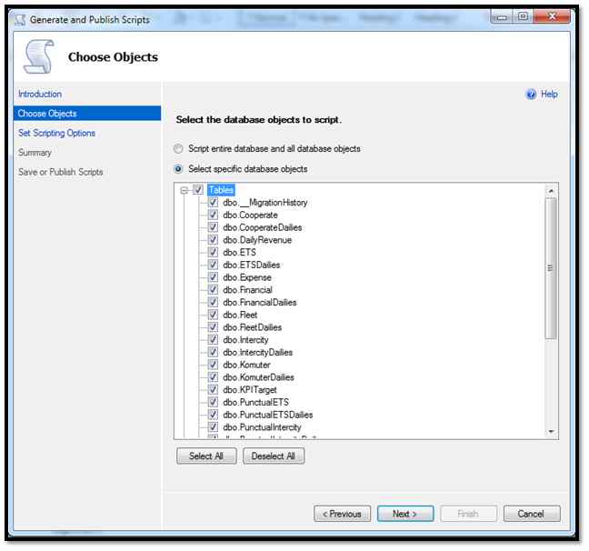Viewport: 589px width, 551px height.
Task: Select the dbo.KomuterDailies row text
Action: click(x=258, y=377)
